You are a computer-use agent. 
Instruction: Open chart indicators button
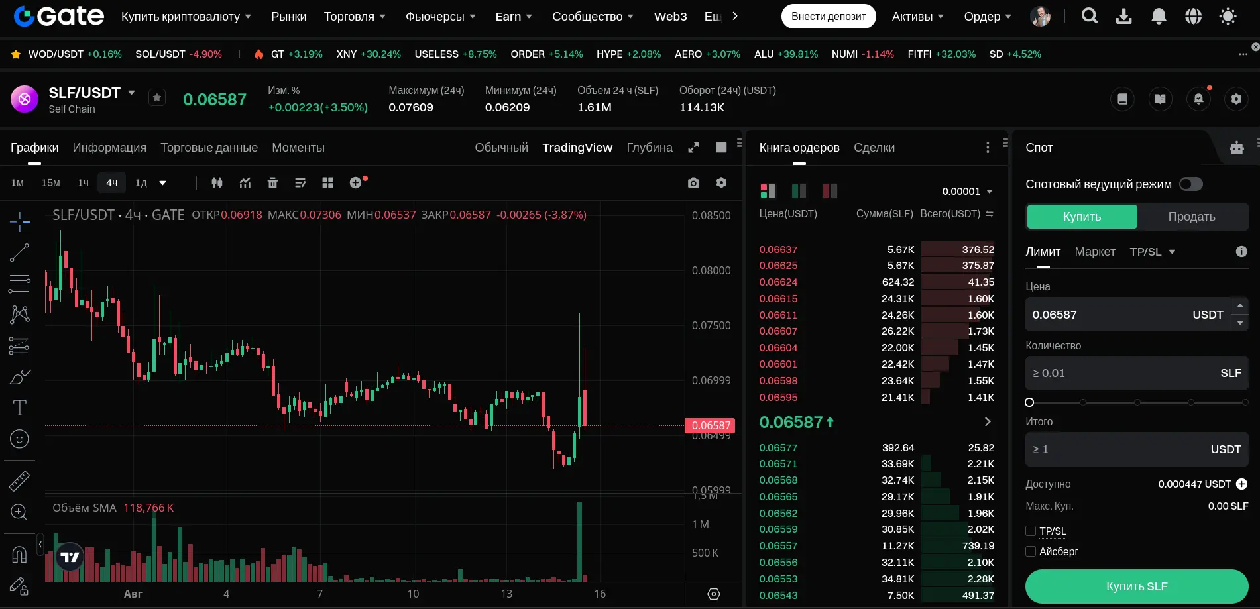245,182
